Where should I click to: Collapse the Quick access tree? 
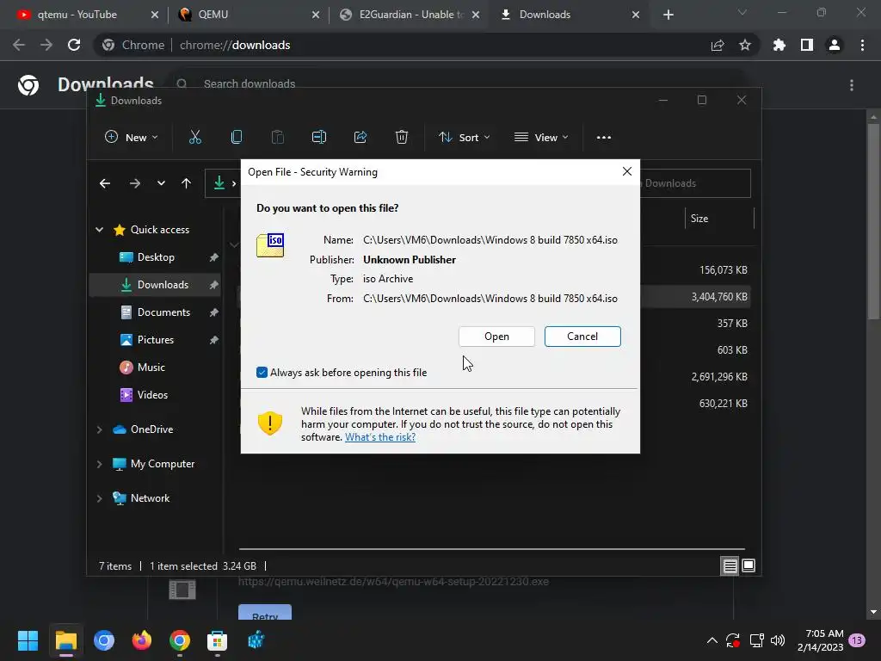coord(100,229)
